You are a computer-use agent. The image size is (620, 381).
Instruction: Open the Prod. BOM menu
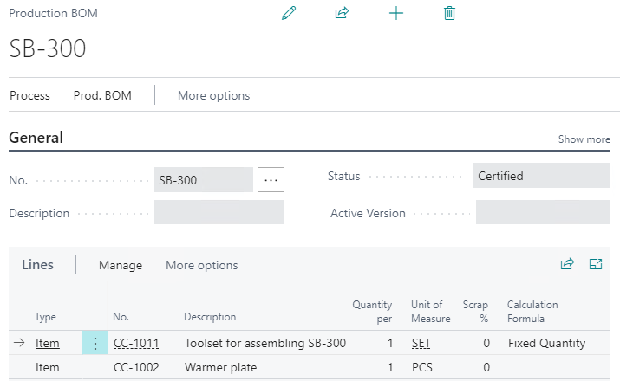102,95
